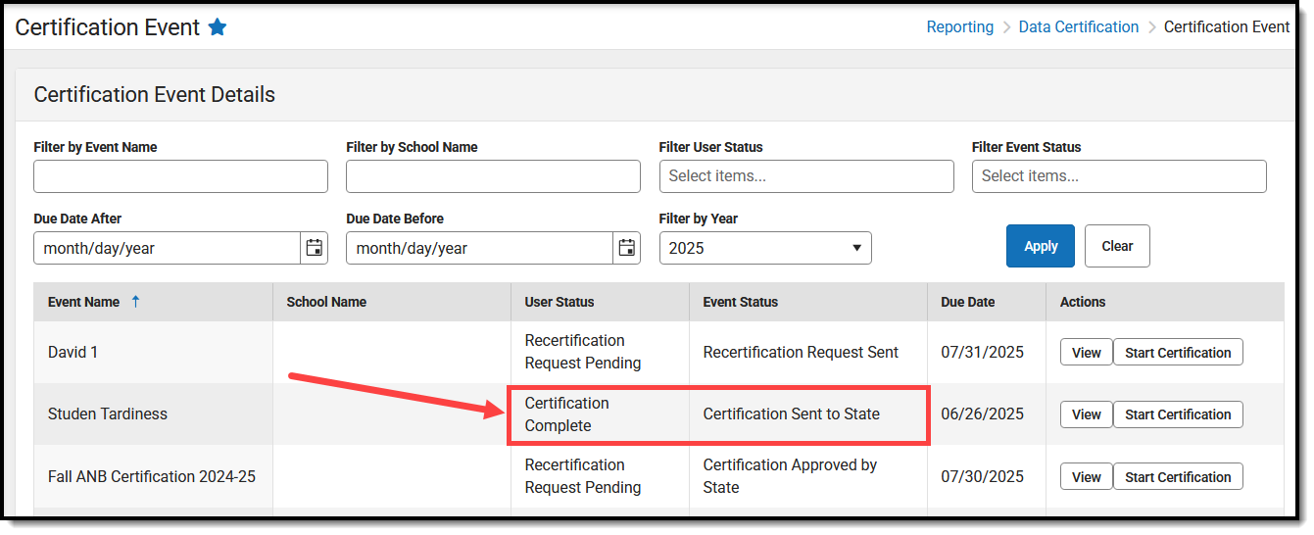Open the Filter User Status multiselect
Viewport: 1314px width, 535px height.
click(805, 176)
